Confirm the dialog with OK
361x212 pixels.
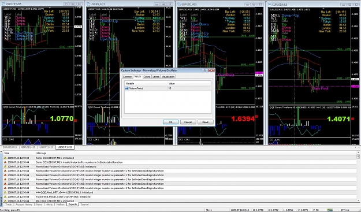(x=170, y=122)
